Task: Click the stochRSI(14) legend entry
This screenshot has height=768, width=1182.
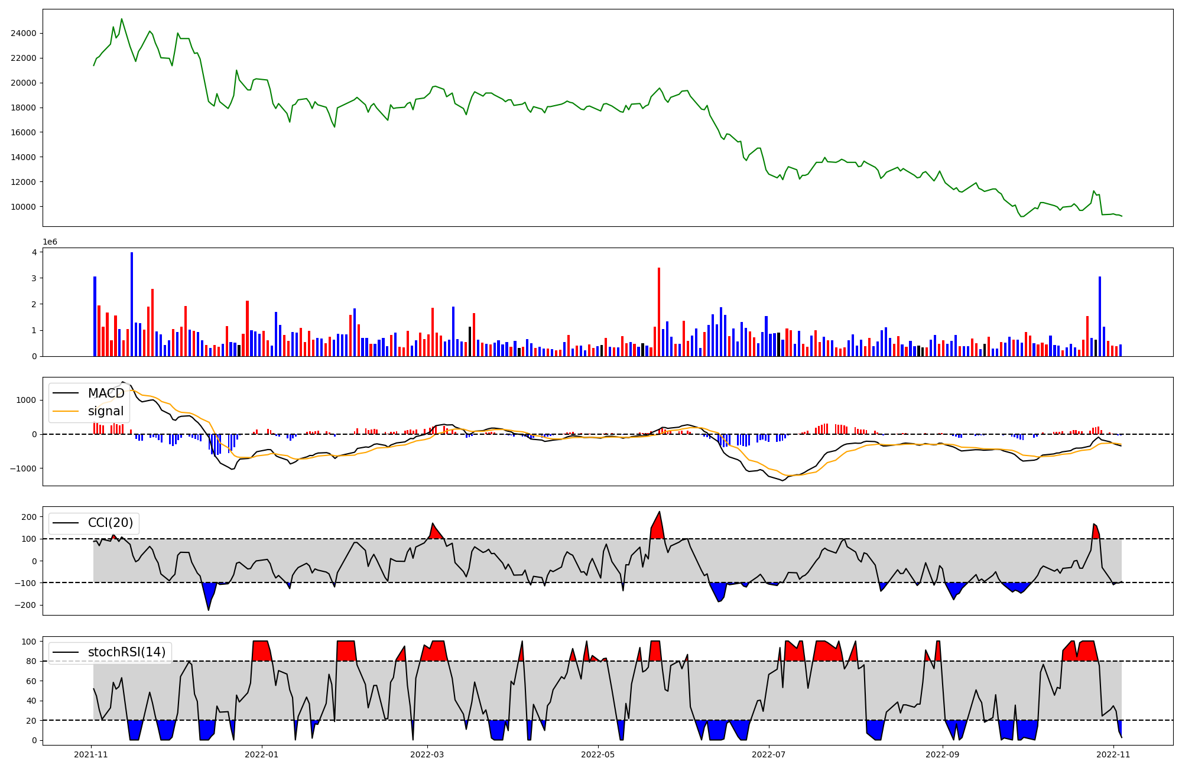Action: point(126,652)
